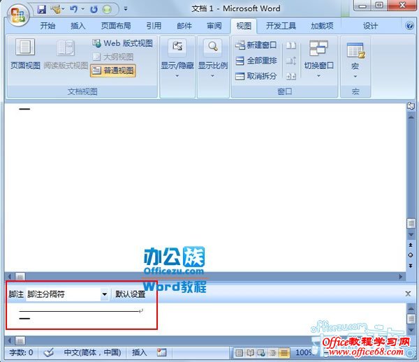The width and height of the screenshot is (419, 362).
Task: Expand the 切换窗口 switch windows dropdown
Action: point(319,59)
